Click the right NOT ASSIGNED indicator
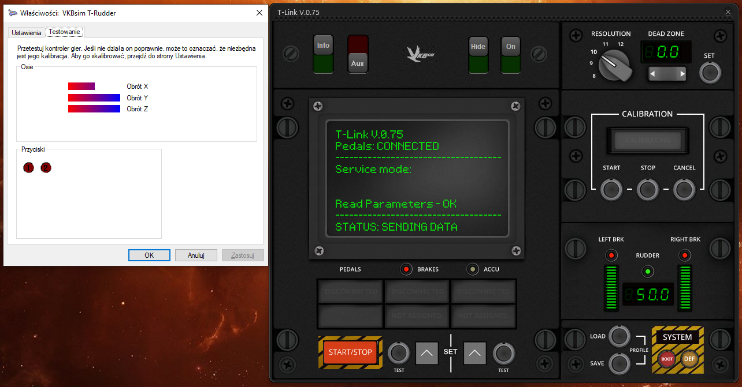Viewport: 742px width, 387px height. (x=484, y=315)
